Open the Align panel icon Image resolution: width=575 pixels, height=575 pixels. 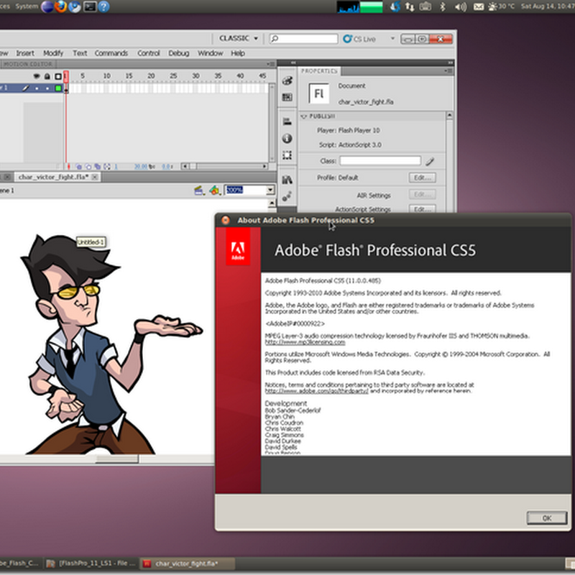click(x=287, y=121)
